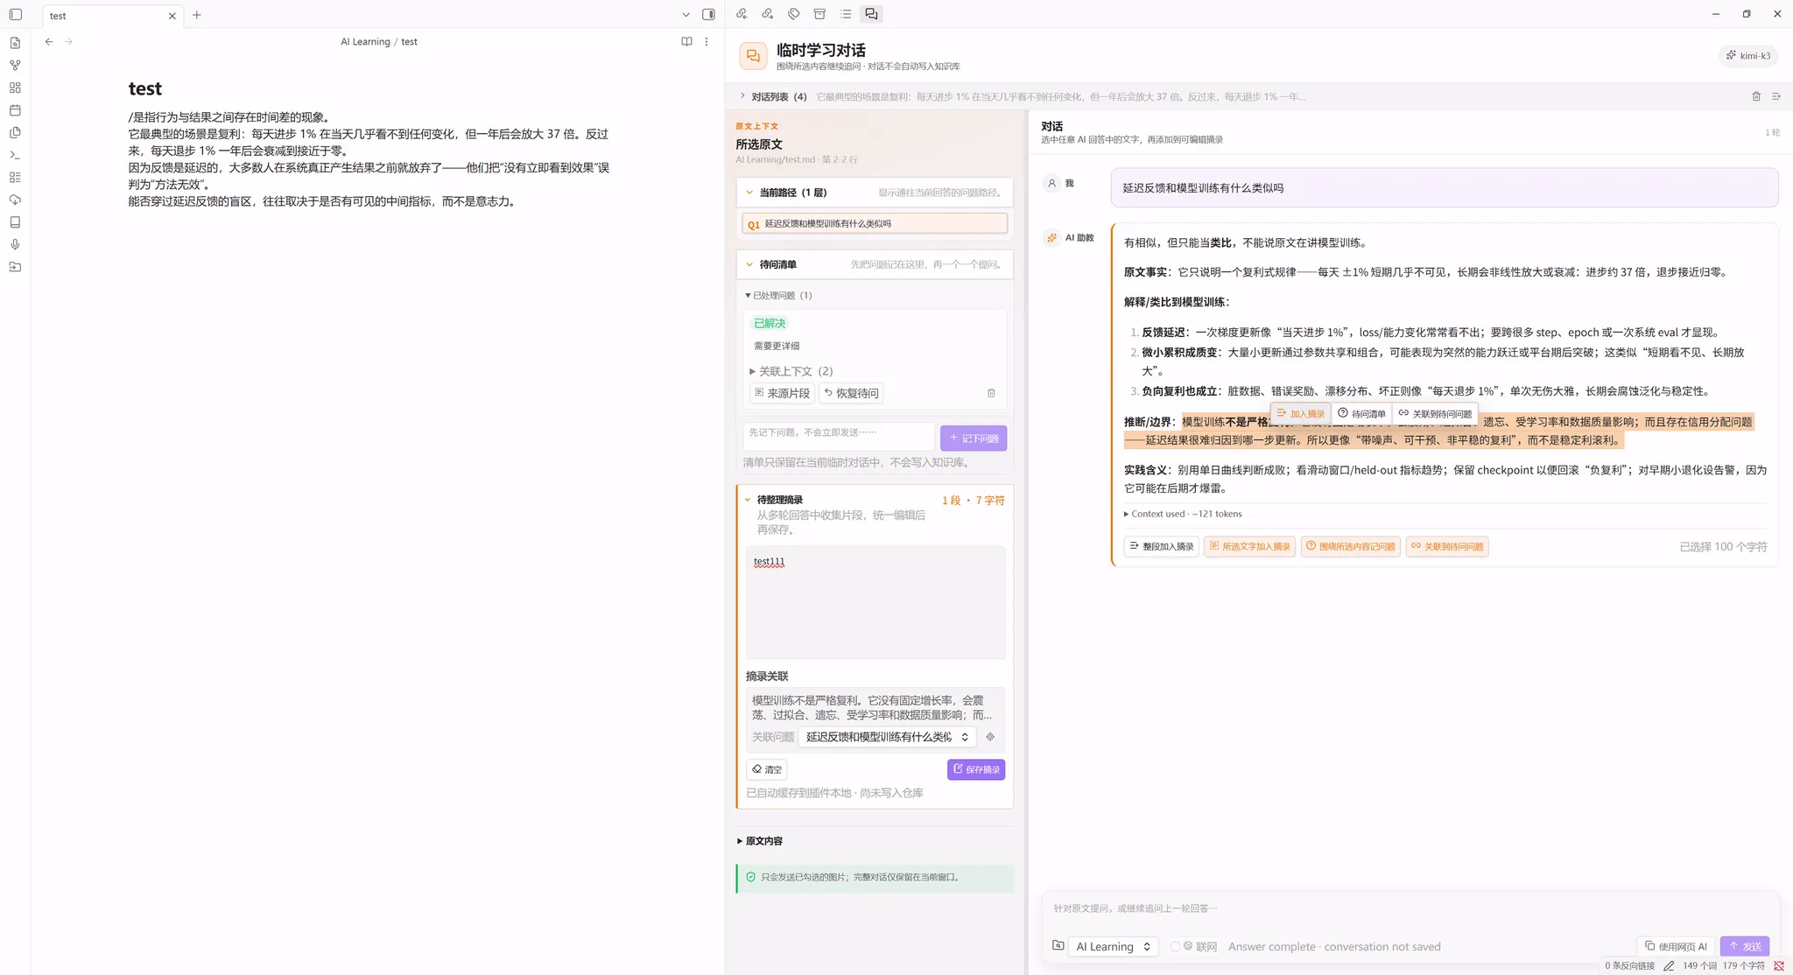Navigate back with the left arrow
Image resolution: width=1793 pixels, height=975 pixels.
coord(49,42)
